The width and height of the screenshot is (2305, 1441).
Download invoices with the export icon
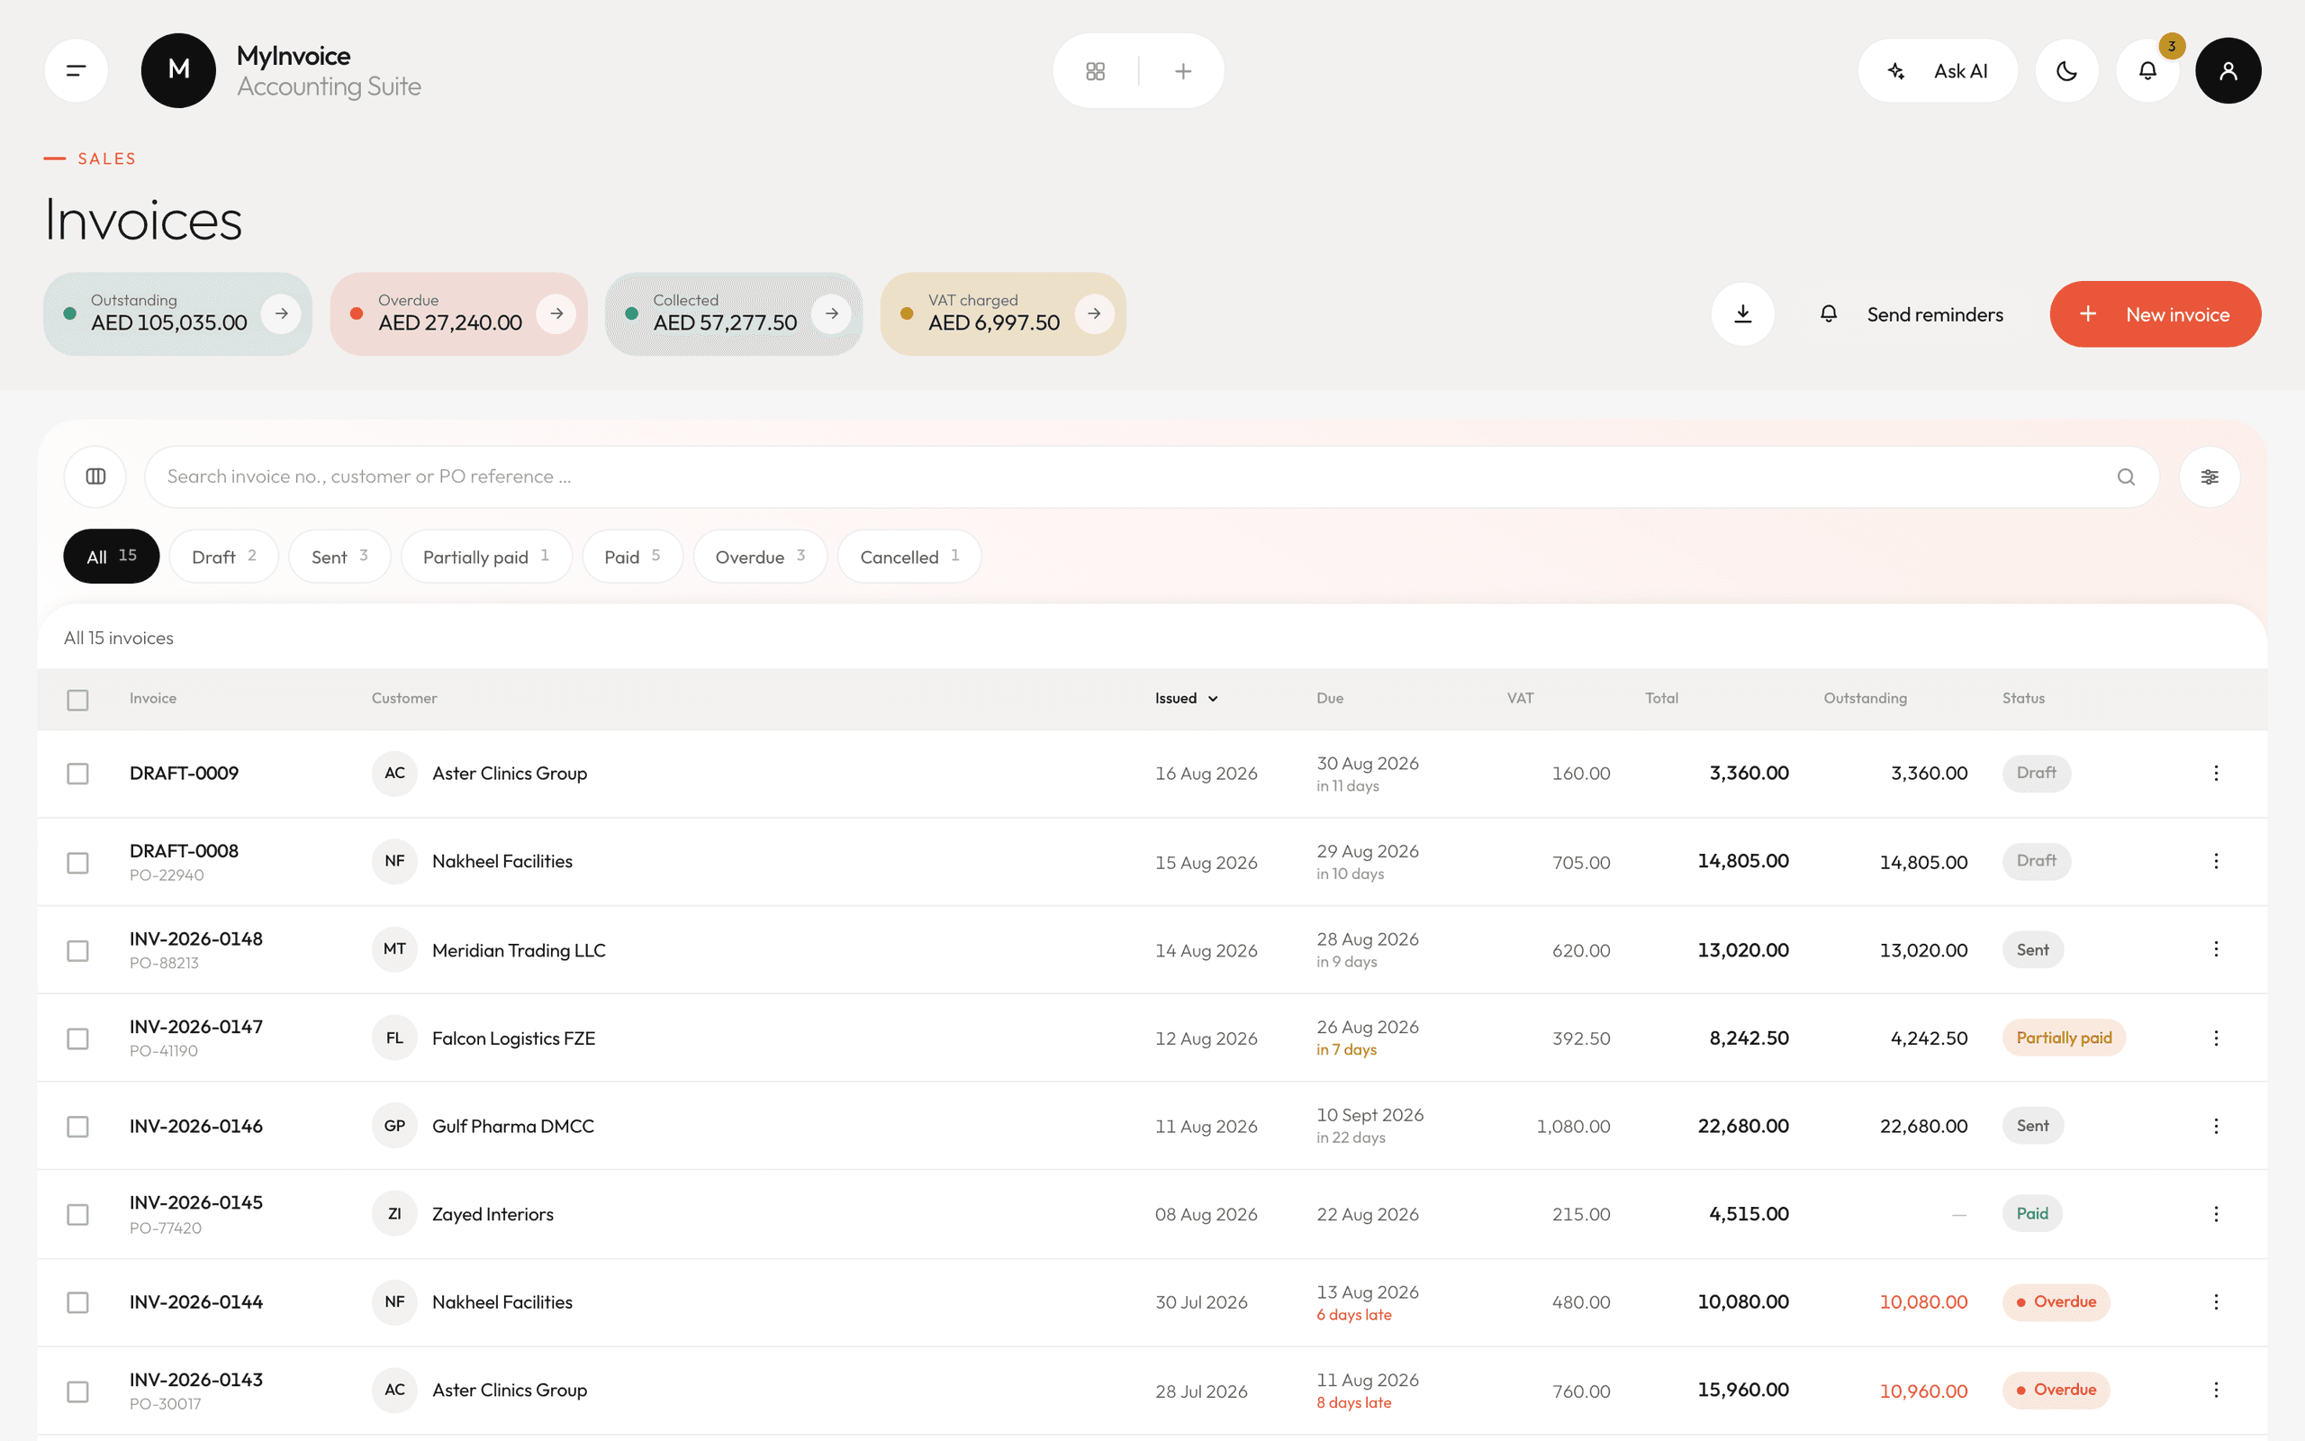click(1742, 313)
